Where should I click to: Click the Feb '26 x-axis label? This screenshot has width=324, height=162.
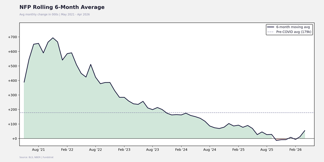pyautogui.click(x=295, y=150)
